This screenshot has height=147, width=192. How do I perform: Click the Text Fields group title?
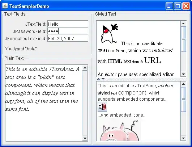click(15, 14)
